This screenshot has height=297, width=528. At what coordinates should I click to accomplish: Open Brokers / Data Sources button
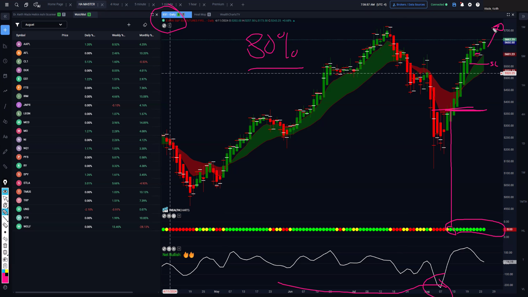(409, 5)
